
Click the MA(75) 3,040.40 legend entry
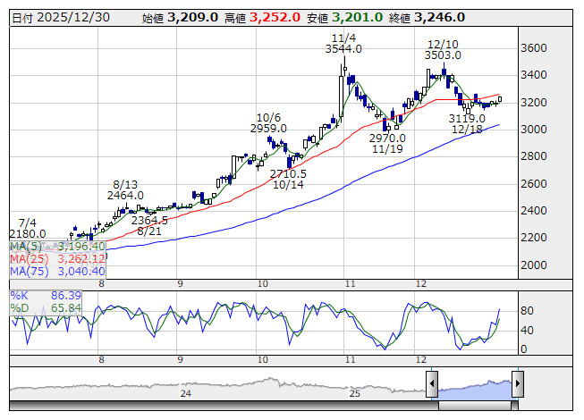(x=57, y=271)
